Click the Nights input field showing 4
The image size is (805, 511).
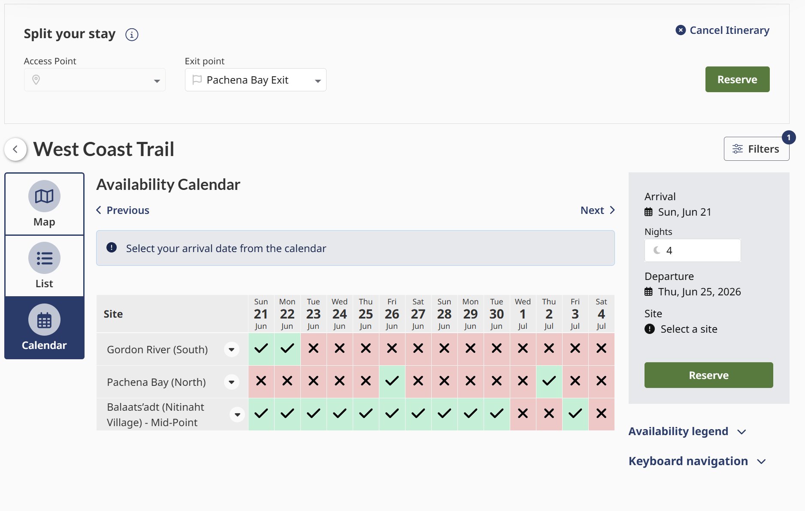pyautogui.click(x=693, y=250)
